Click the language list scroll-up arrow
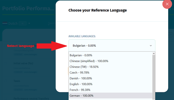 tap(154, 53)
